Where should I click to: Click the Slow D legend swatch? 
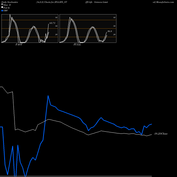click(x=2, y=4)
